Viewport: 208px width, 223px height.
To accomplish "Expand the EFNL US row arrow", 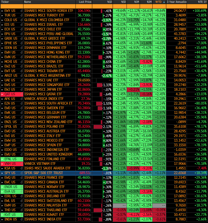I will click(x=2, y=159).
